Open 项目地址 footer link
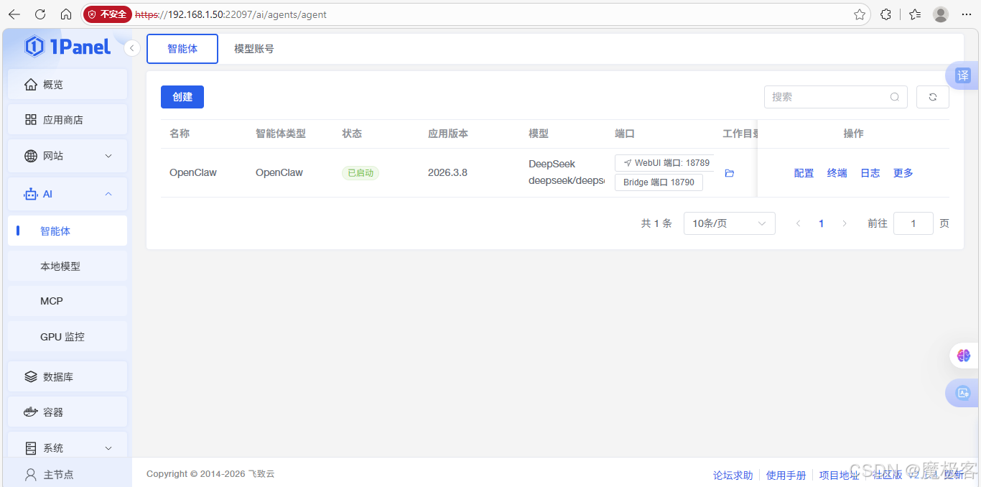 tap(840, 475)
